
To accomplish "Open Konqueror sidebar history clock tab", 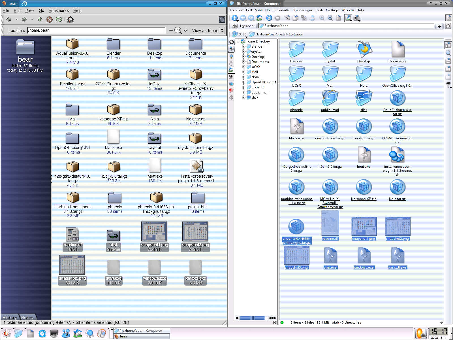I will [x=231, y=63].
